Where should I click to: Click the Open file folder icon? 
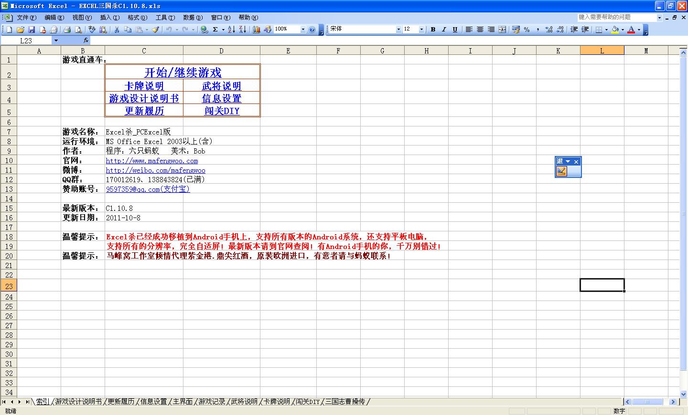(x=21, y=30)
